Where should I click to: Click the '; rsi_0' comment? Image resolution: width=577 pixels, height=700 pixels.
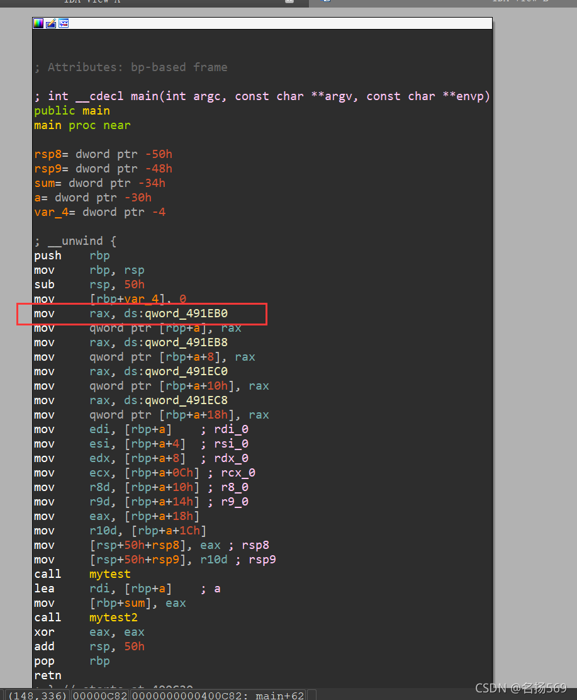coord(225,444)
